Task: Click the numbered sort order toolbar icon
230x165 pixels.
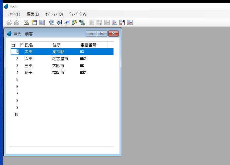Action: pyautogui.click(x=82, y=23)
